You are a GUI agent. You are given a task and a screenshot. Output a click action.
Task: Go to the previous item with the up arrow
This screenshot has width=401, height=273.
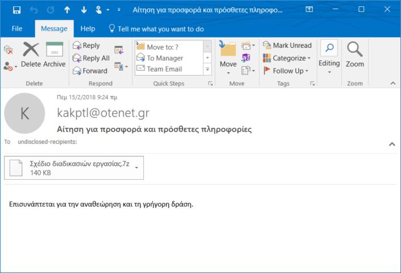(67, 10)
